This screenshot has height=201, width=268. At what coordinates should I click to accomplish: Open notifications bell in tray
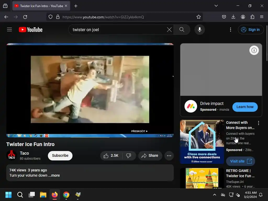[261, 195]
